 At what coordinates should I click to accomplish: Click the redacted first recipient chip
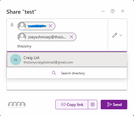point(36,26)
